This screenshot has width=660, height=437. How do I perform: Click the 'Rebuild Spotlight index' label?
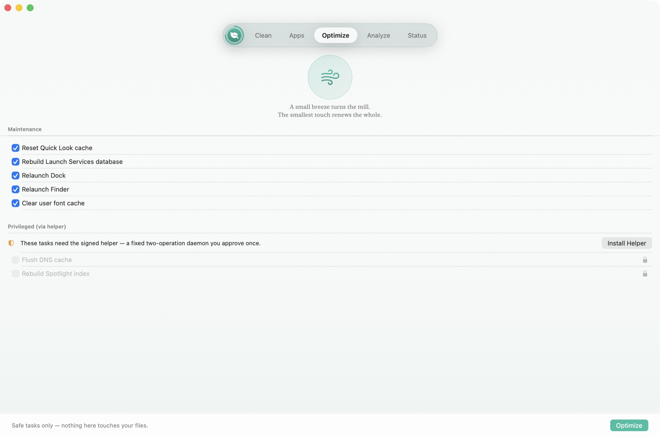[56, 274]
